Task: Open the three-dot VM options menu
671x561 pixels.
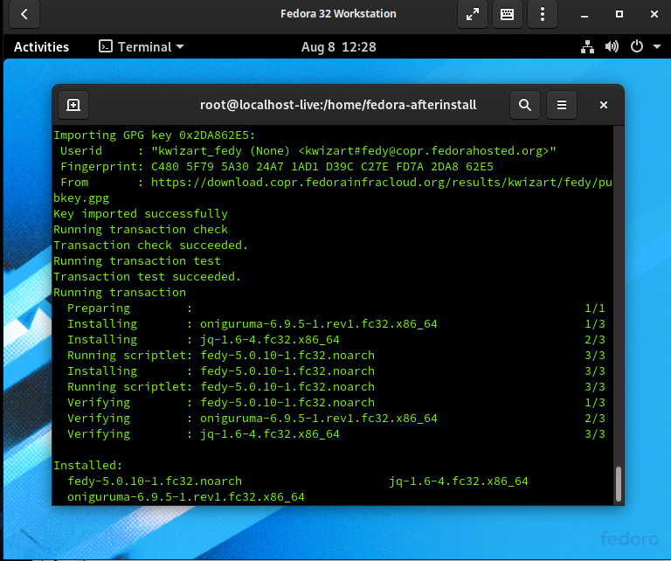Action: tap(543, 14)
